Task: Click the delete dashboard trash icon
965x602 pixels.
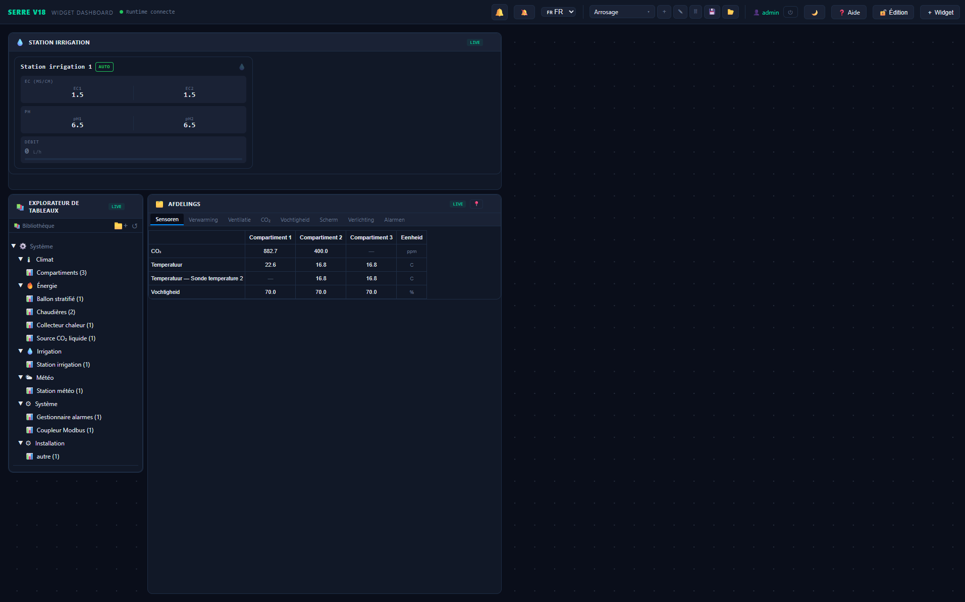Action: (x=695, y=12)
